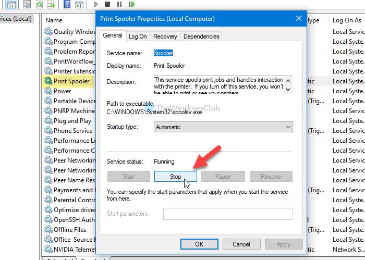
Task: Click gear icon beside Program Compatibility service
Action: coord(48,41)
